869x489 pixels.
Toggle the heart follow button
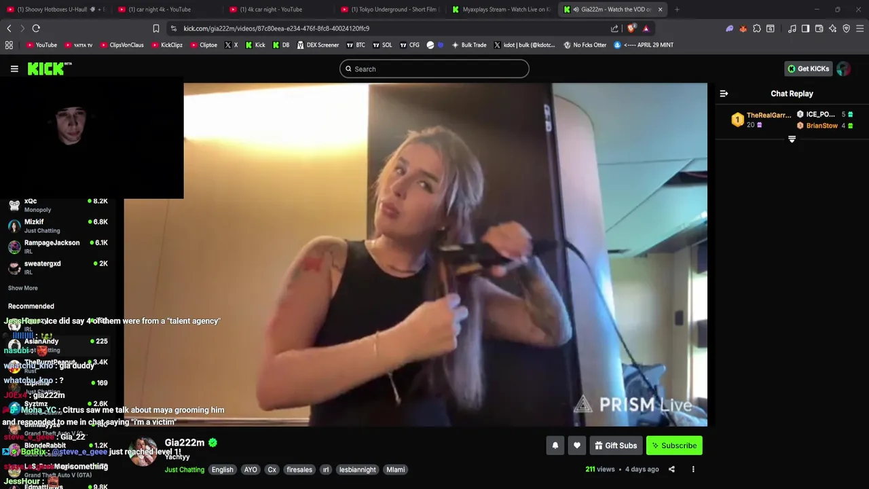point(577,446)
